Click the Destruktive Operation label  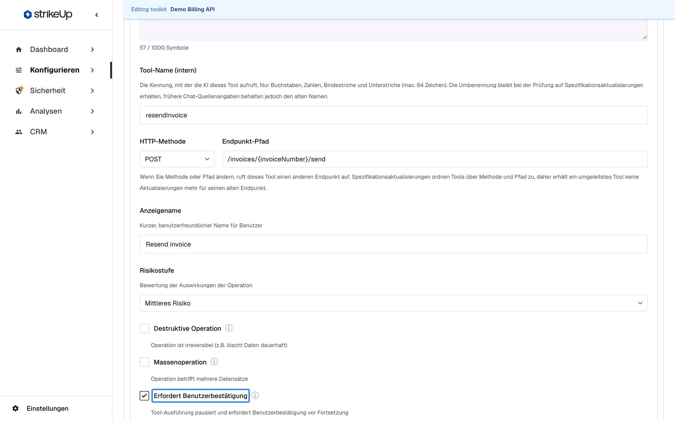(x=187, y=329)
